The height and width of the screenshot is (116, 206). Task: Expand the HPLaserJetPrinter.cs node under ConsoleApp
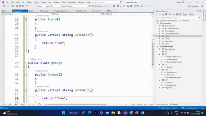pos(160,28)
